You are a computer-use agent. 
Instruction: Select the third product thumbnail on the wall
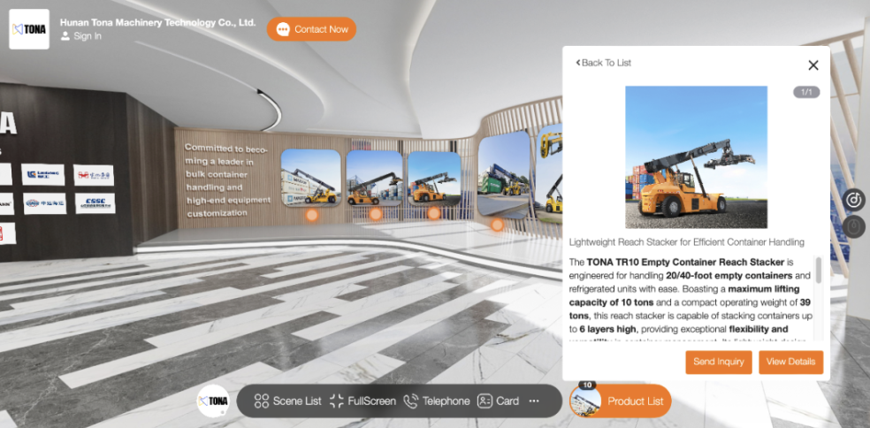coord(433,179)
